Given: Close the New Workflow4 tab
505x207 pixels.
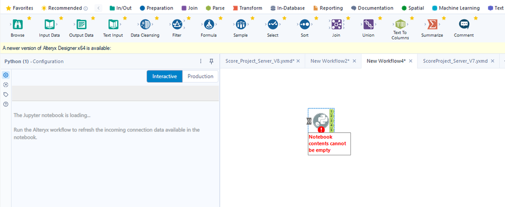Looking at the screenshot, I should click(410, 61).
